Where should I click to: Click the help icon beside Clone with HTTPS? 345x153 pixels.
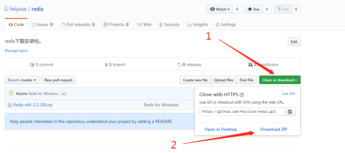(x=242, y=95)
